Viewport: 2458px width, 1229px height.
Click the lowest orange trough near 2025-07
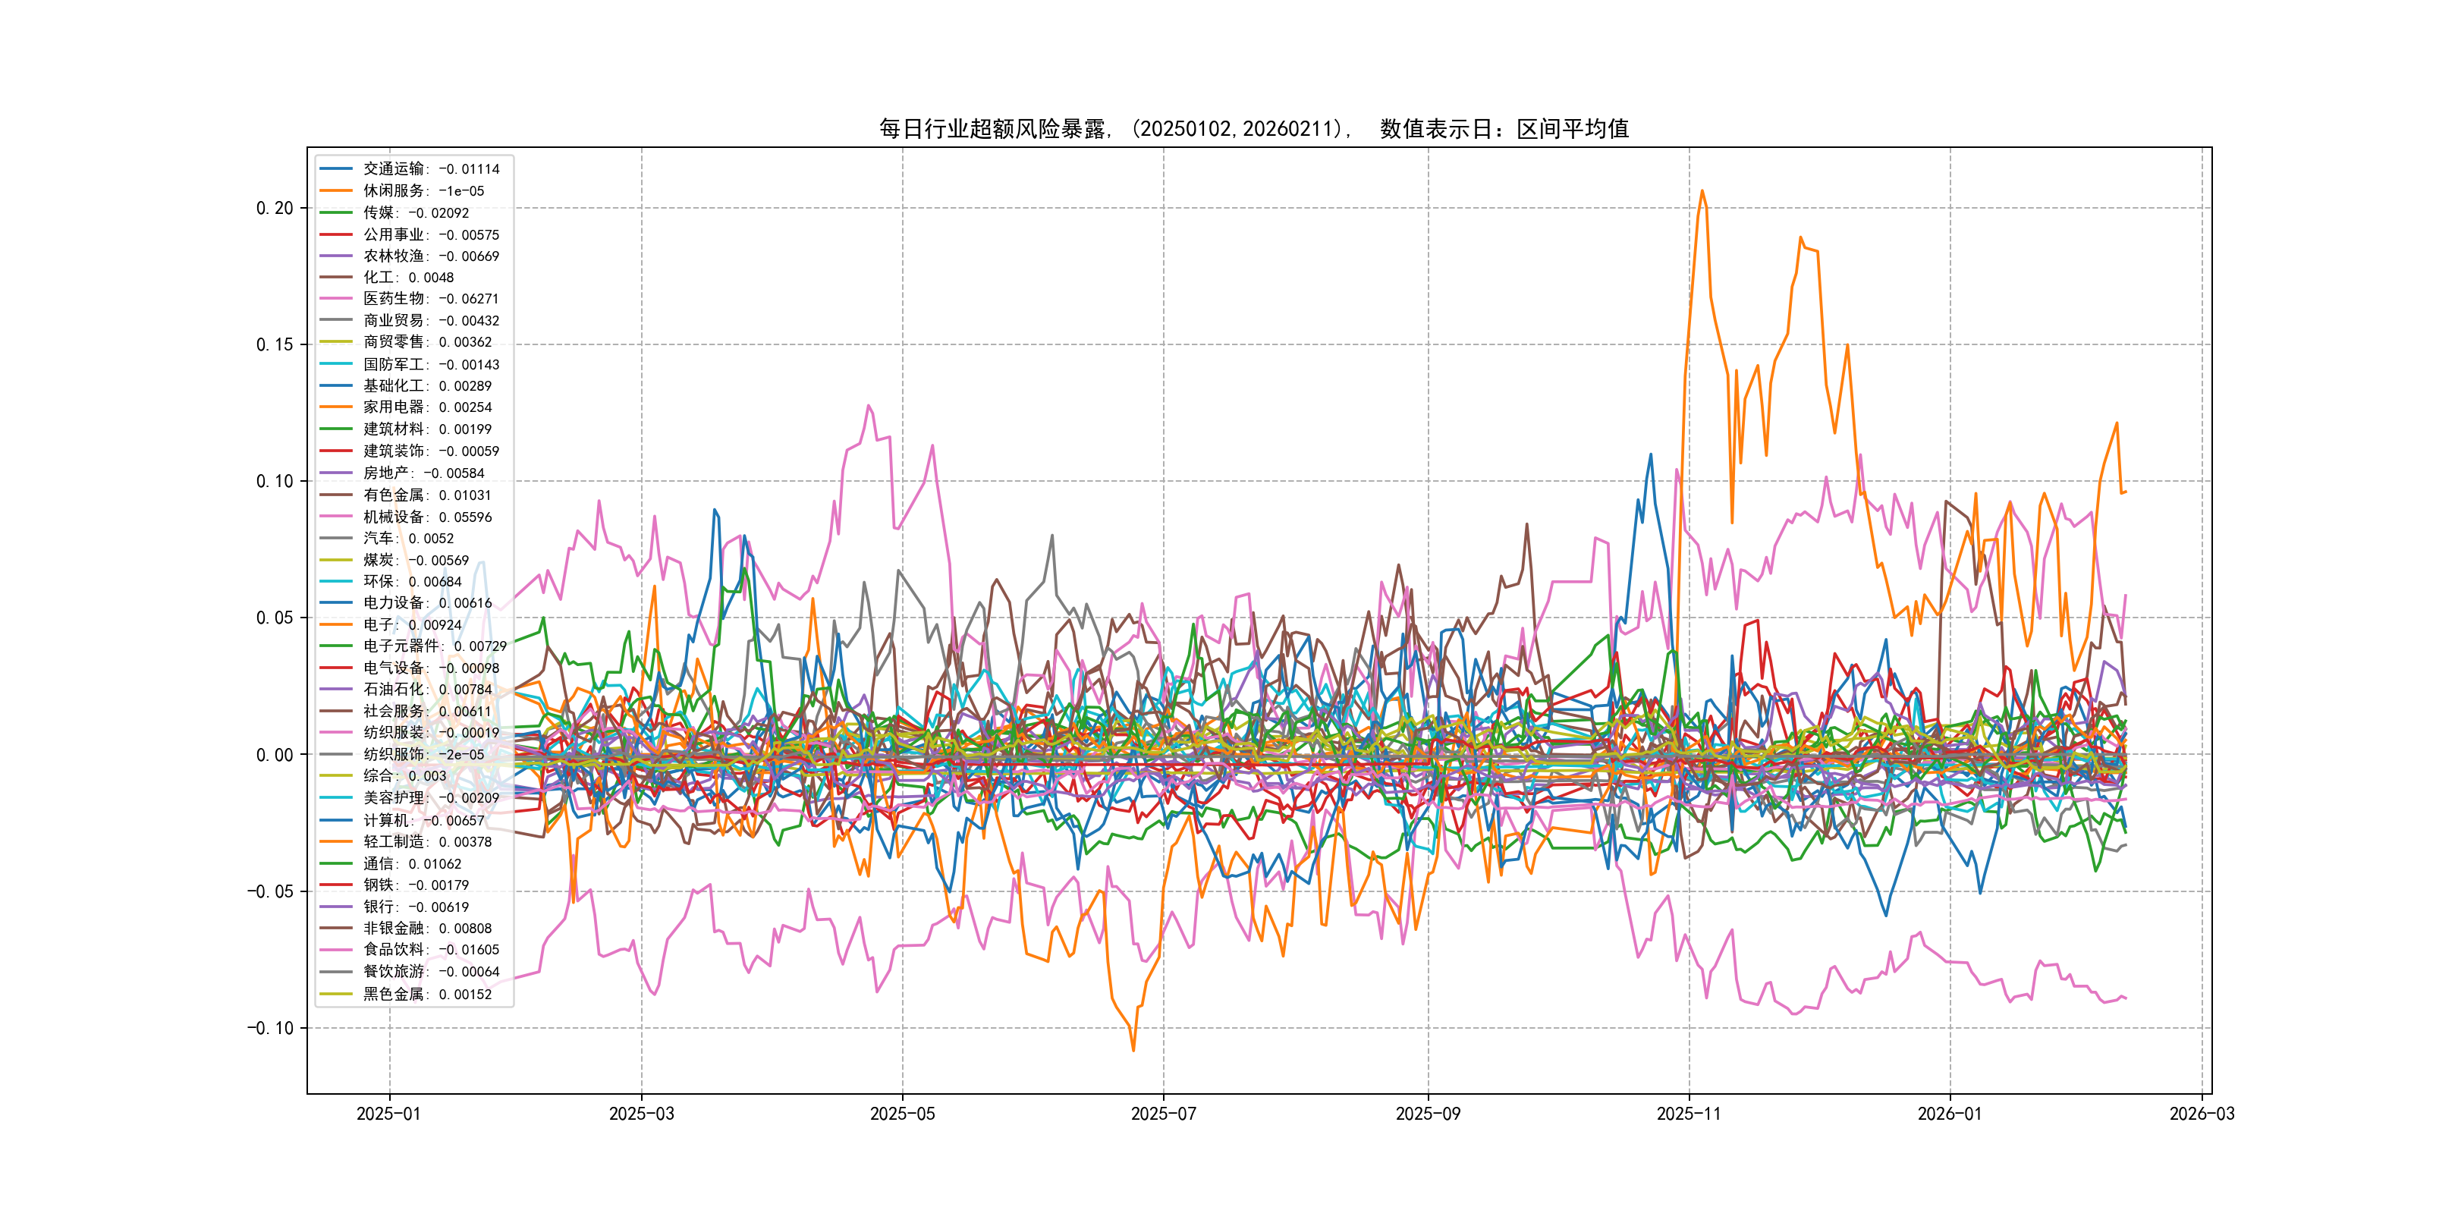coord(1133,1050)
